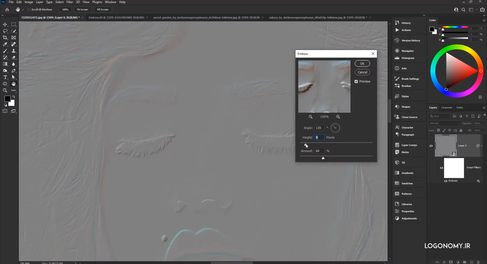The height and width of the screenshot is (264, 487).
Task: Click the Fill Screen button
Action: point(103,10)
